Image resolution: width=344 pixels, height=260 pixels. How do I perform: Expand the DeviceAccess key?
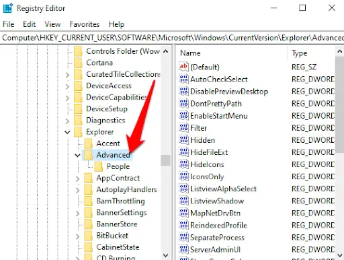click(x=67, y=86)
